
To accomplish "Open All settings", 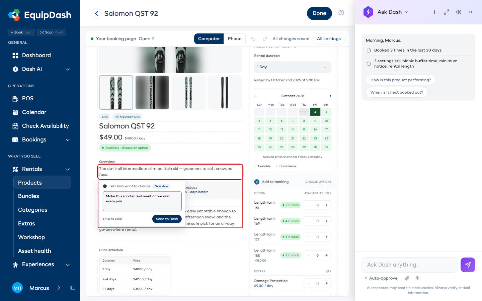I will (x=329, y=39).
